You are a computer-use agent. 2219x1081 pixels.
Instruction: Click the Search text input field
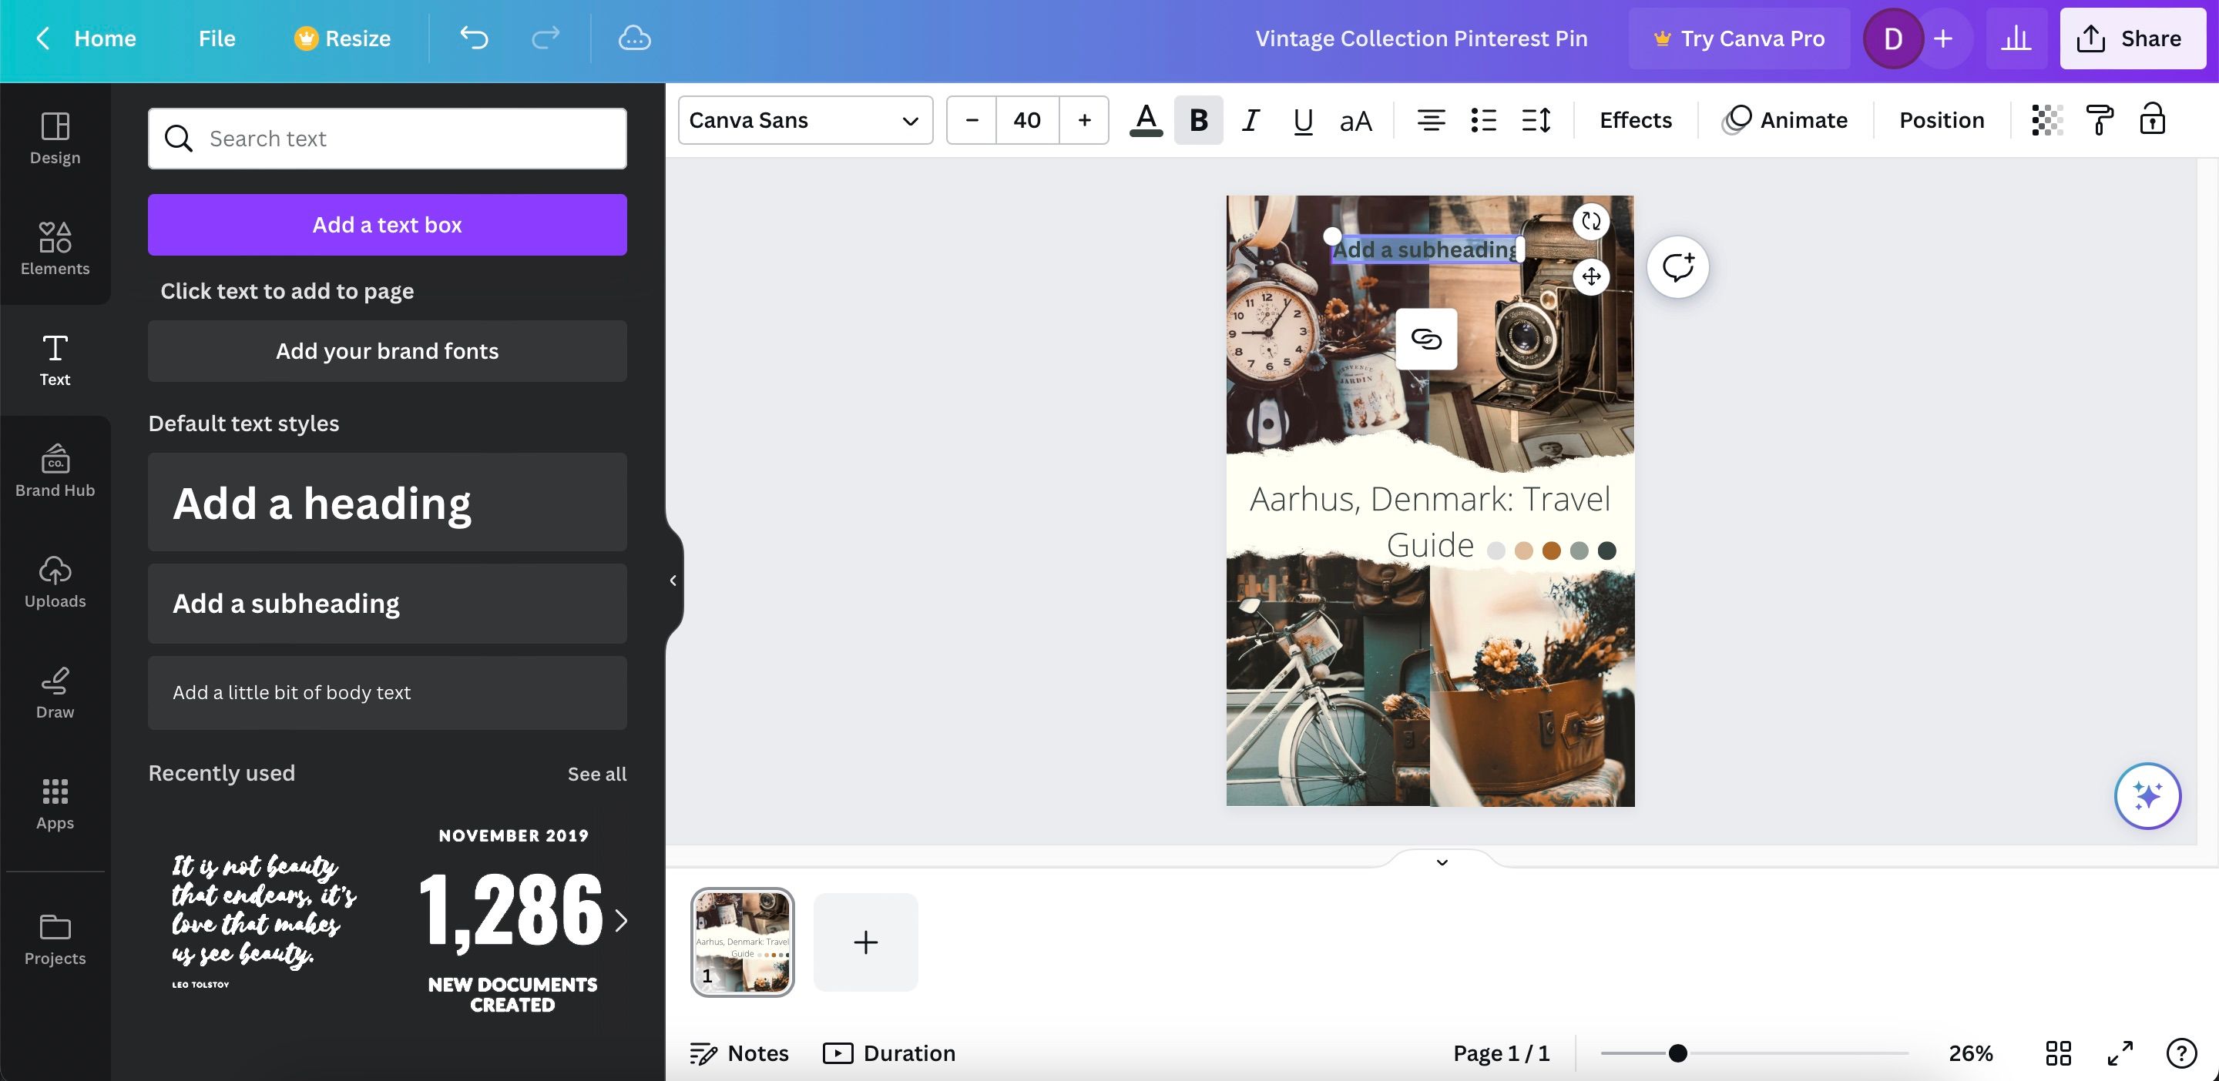click(x=387, y=139)
